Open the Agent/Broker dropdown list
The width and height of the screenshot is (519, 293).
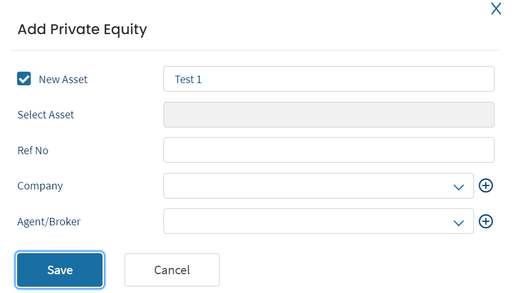pos(318,221)
